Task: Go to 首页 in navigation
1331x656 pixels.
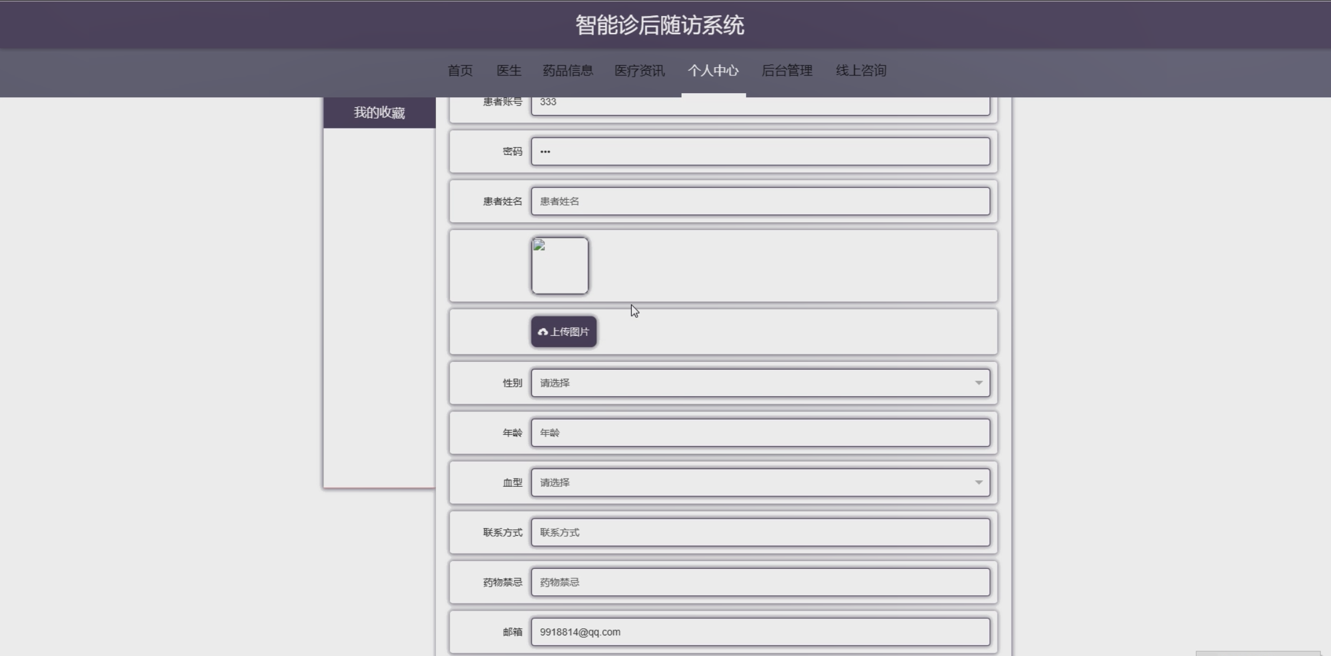Action: click(460, 71)
